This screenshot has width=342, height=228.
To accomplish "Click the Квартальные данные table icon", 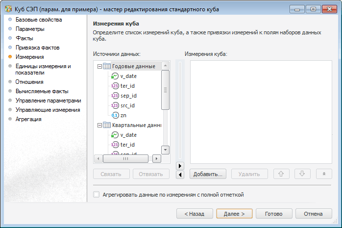I will point(107,125).
